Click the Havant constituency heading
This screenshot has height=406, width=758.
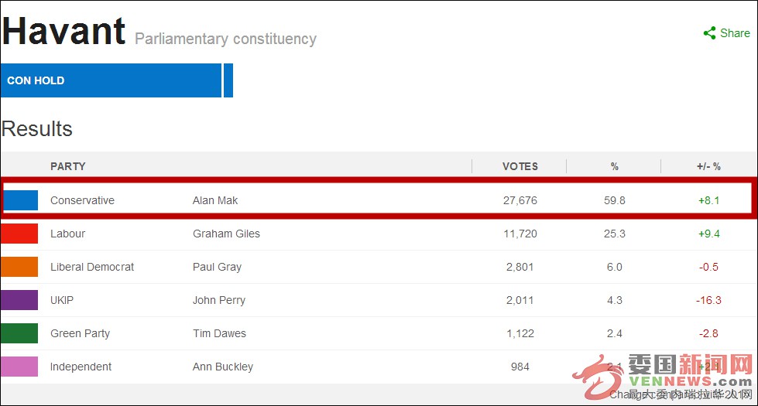point(63,32)
